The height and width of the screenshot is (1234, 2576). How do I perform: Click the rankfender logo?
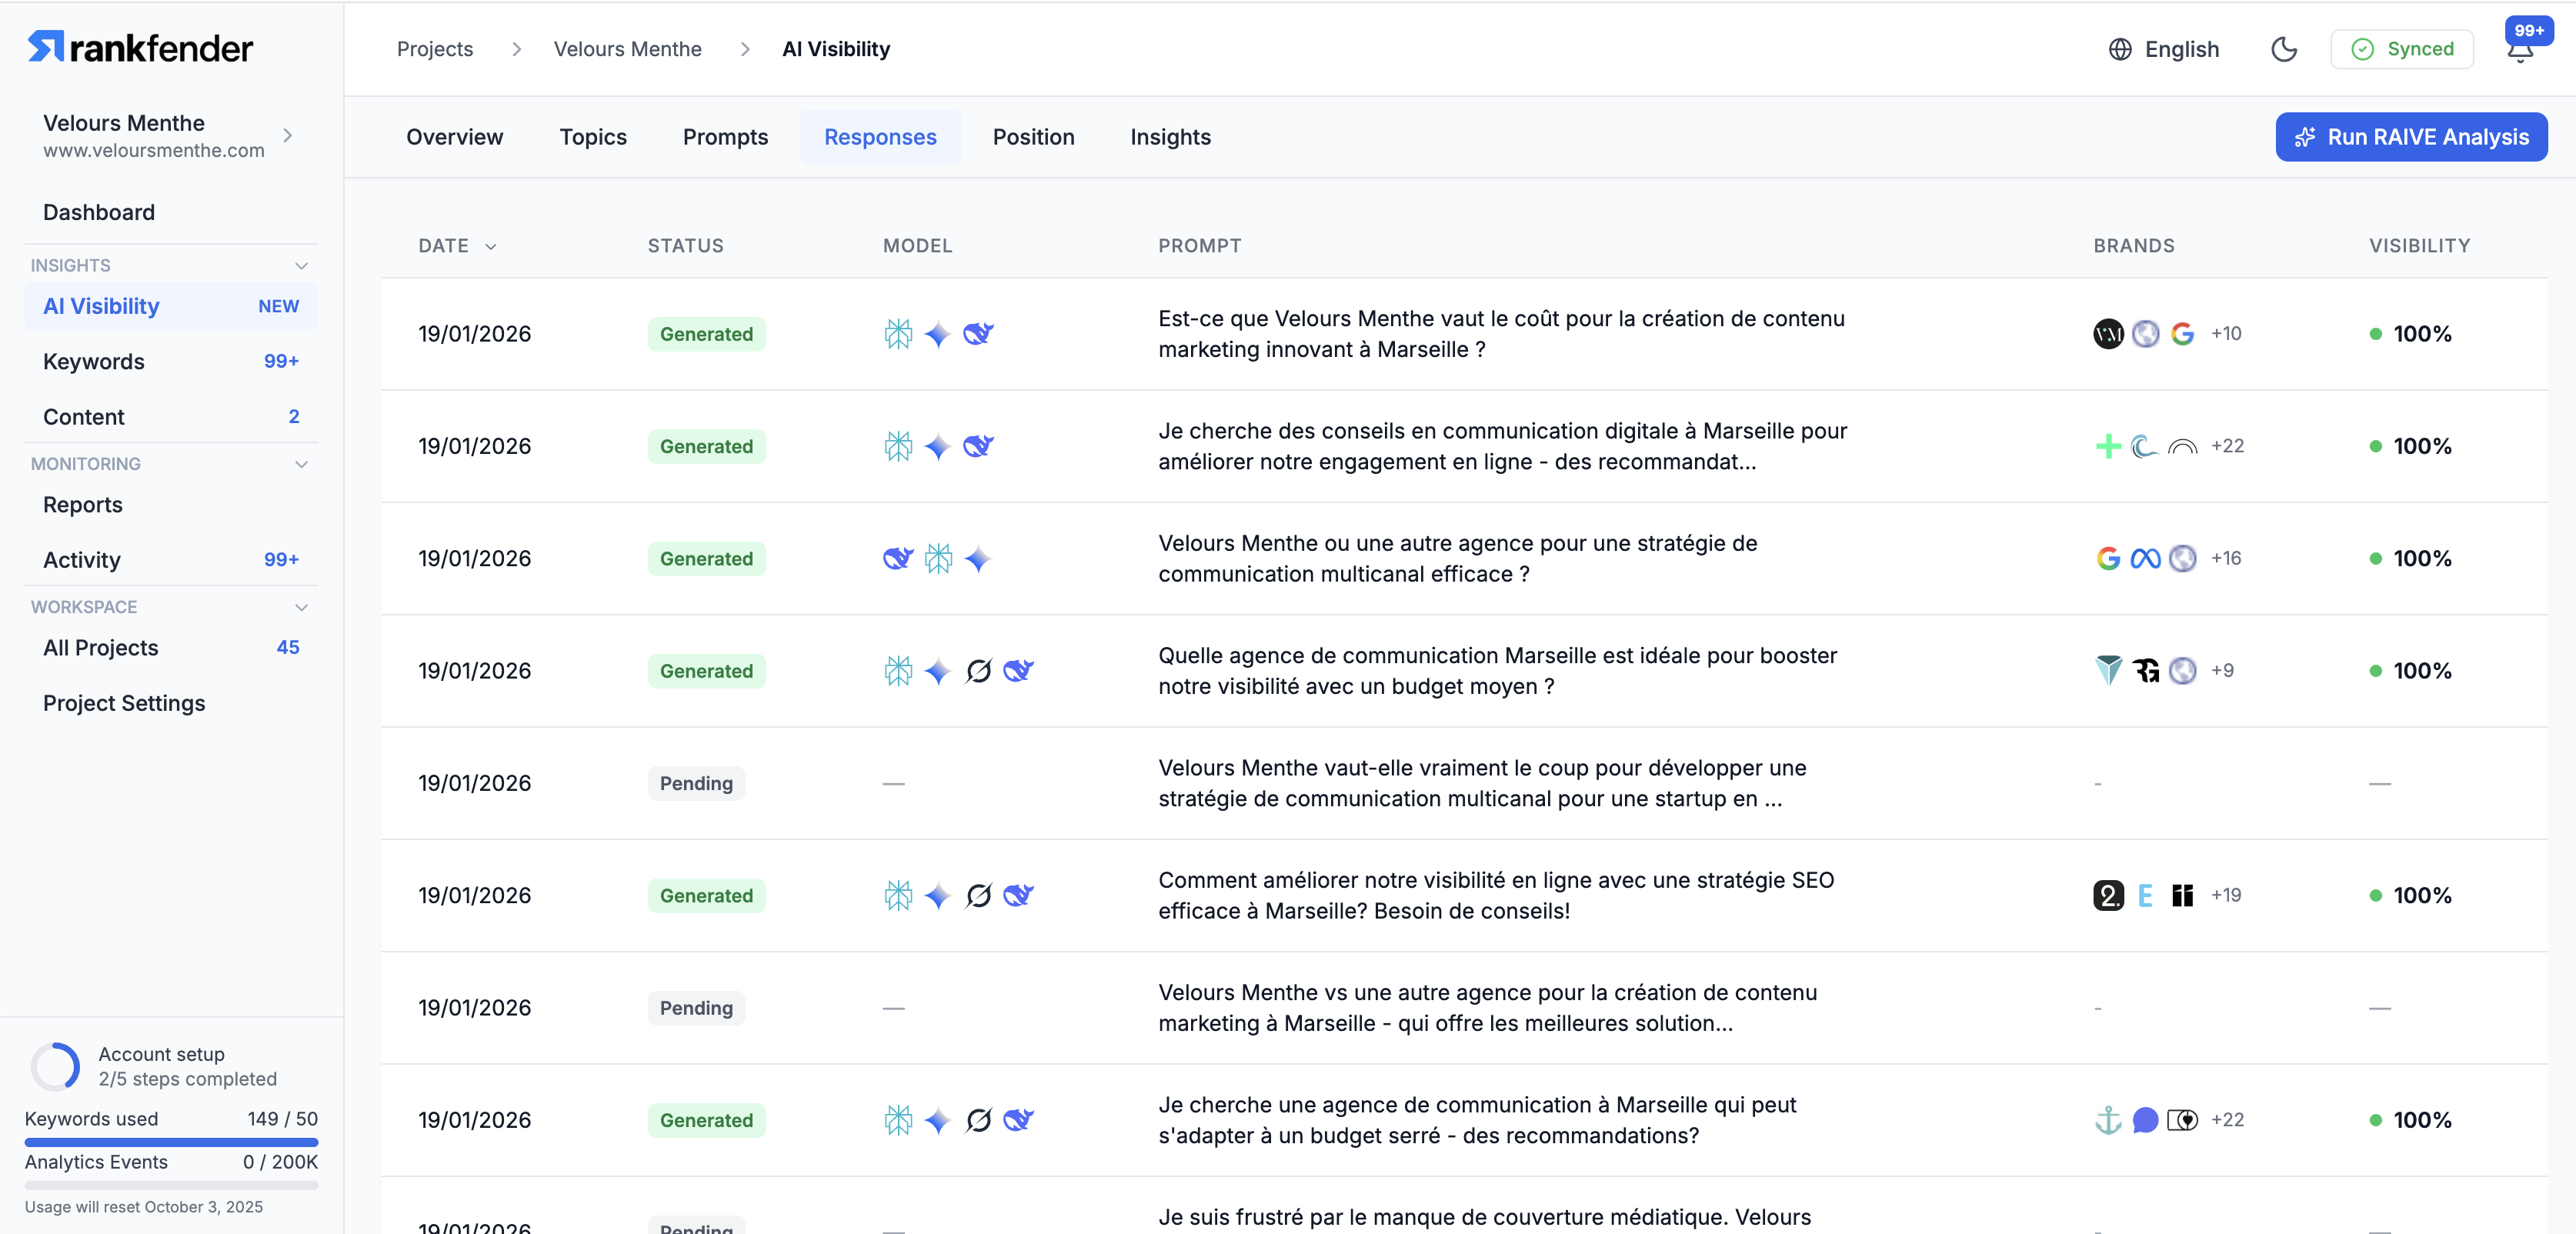(x=140, y=47)
